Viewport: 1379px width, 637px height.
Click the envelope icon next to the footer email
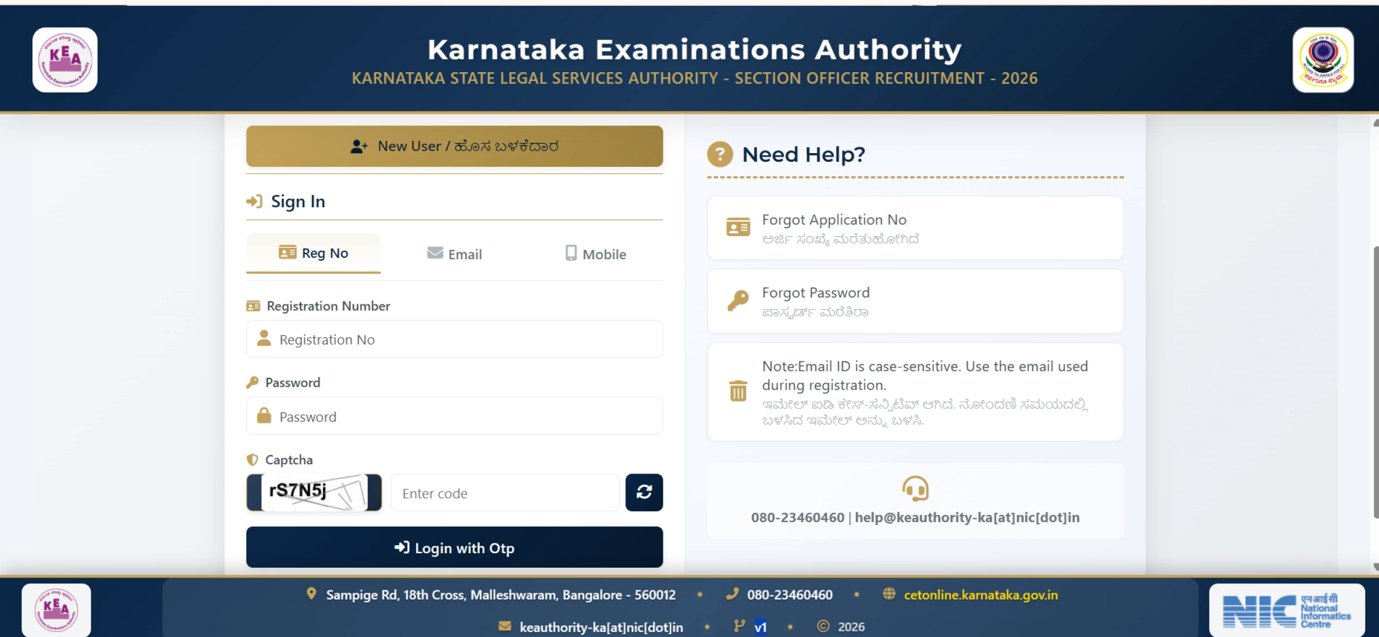(506, 627)
